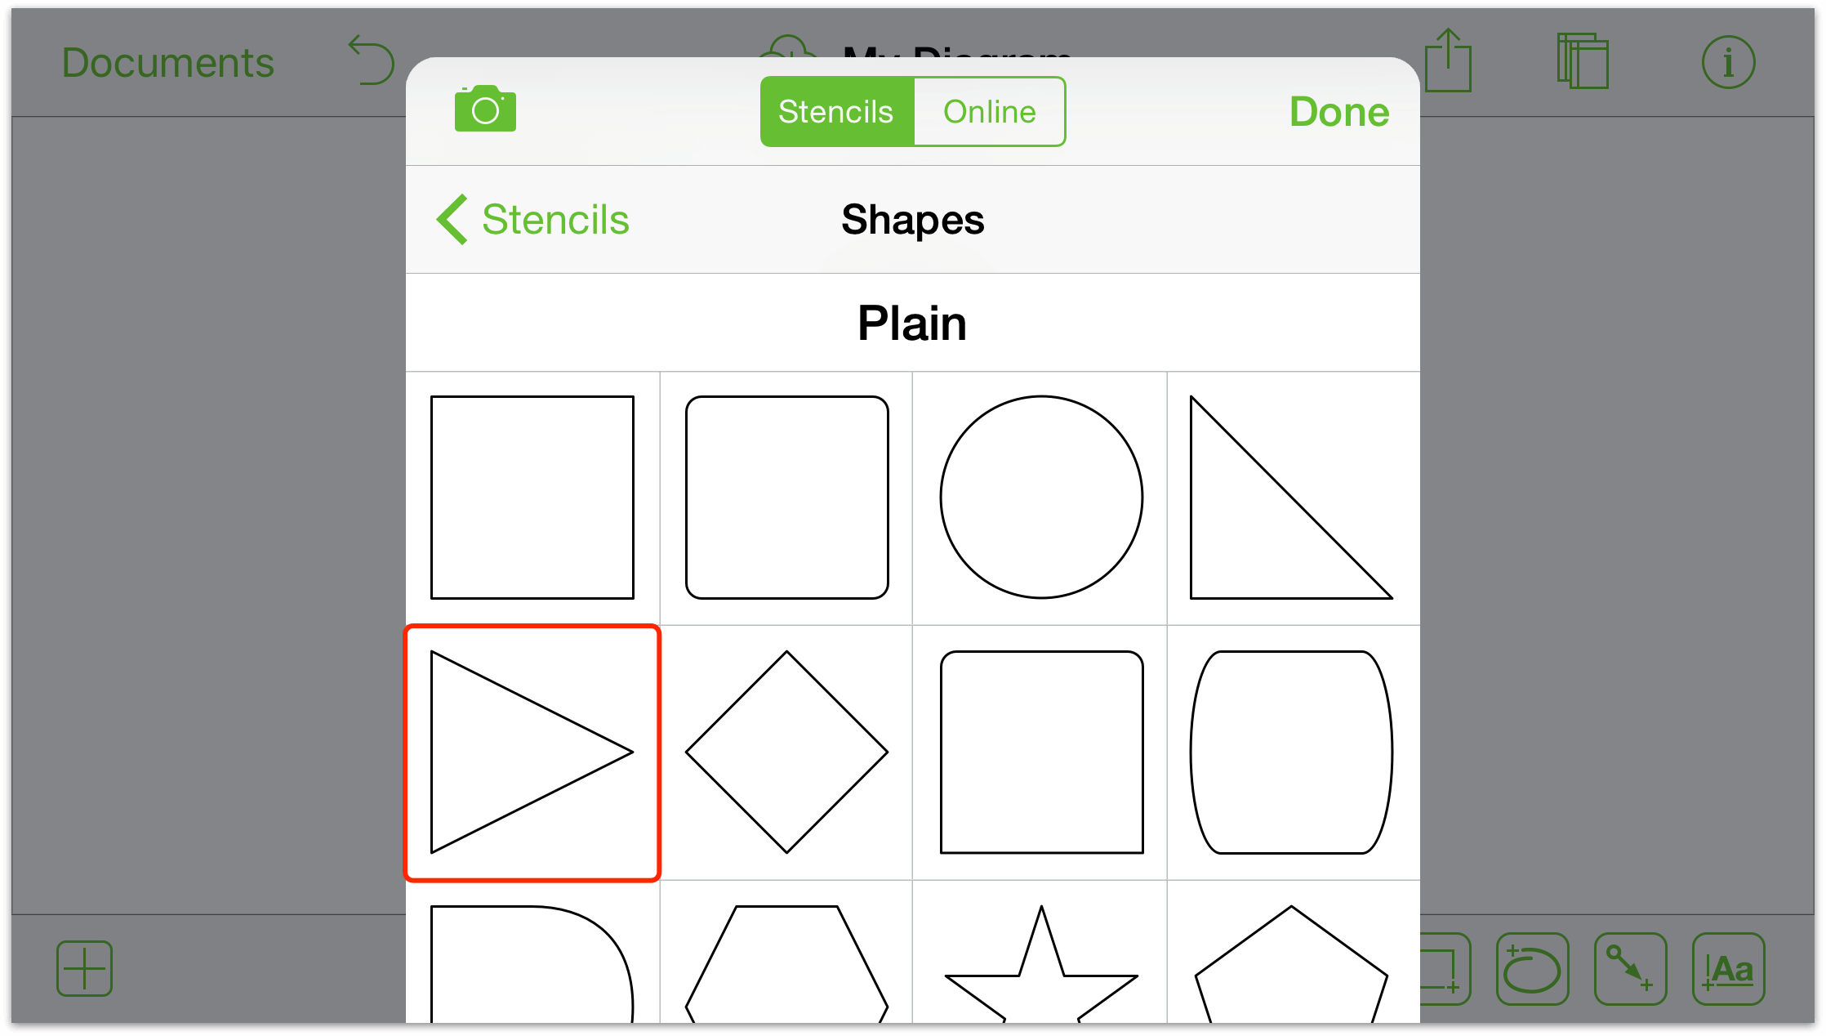Tap Done to close the panel
The image size is (1826, 1036).
click(1341, 112)
